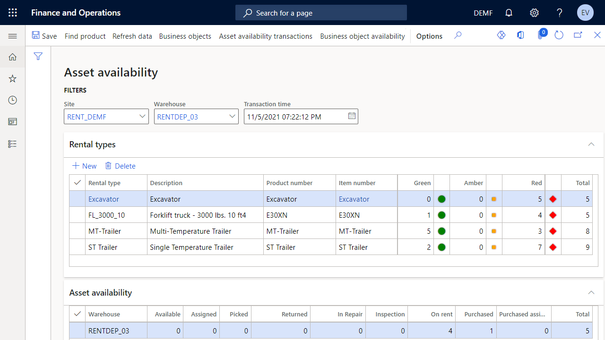This screenshot has height=340, width=605.
Task: Go to the Home icon in sidebar
Action: click(x=13, y=57)
